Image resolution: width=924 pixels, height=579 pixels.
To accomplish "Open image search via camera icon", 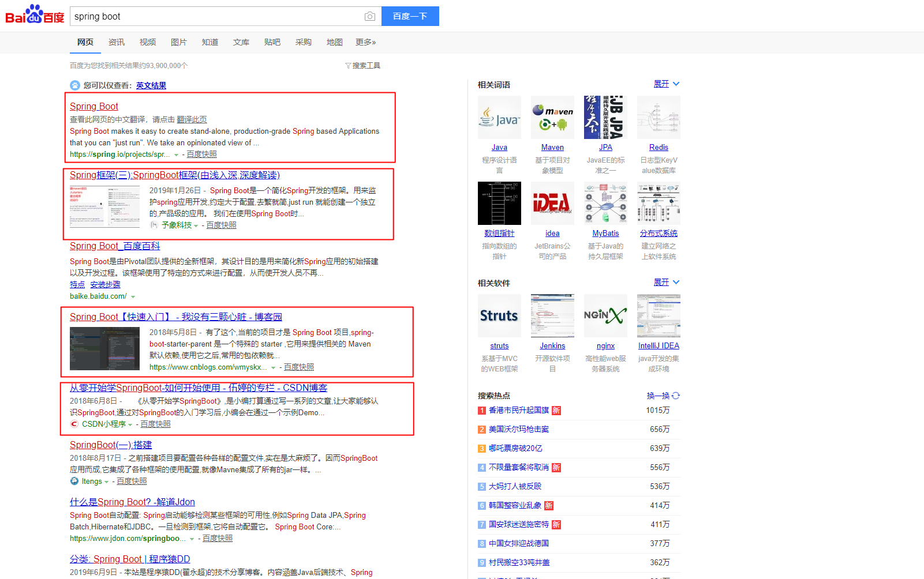I will coord(370,16).
